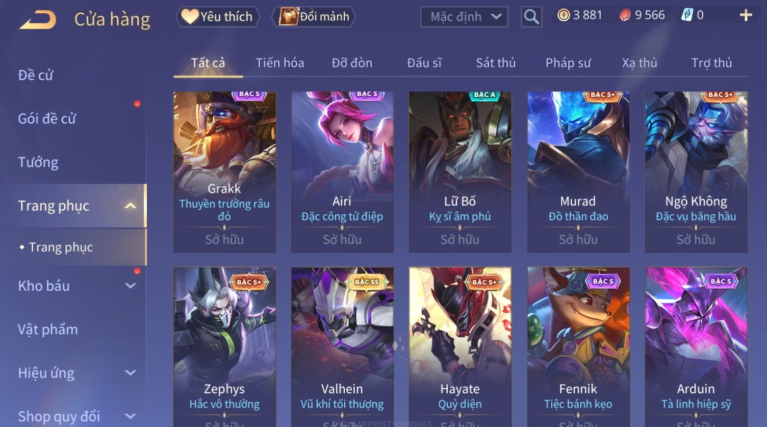Expand the Hiệu ứng sidebar section
The image size is (767, 427).
point(131,373)
